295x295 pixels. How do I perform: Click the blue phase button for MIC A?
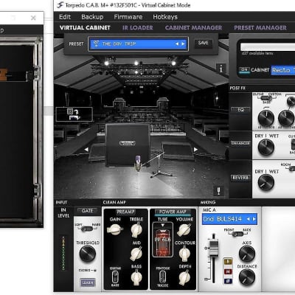pos(228,280)
